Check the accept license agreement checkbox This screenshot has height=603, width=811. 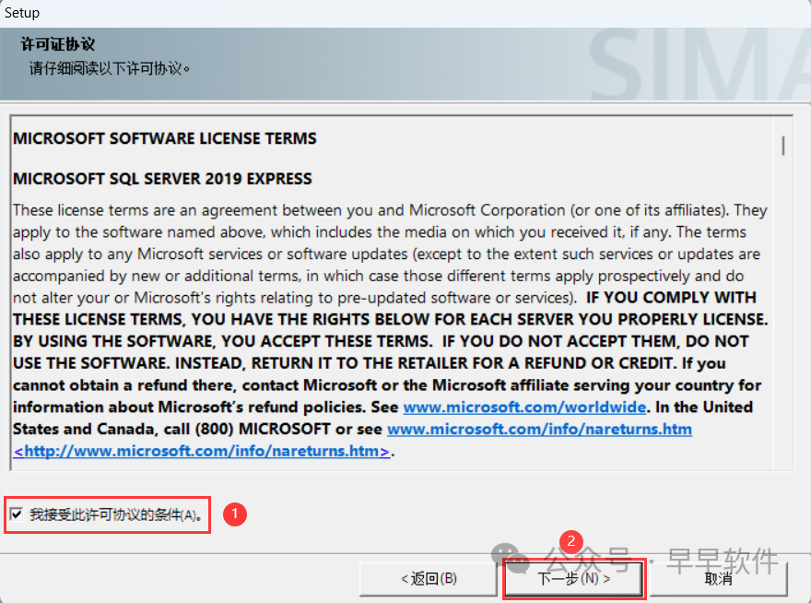(x=17, y=514)
